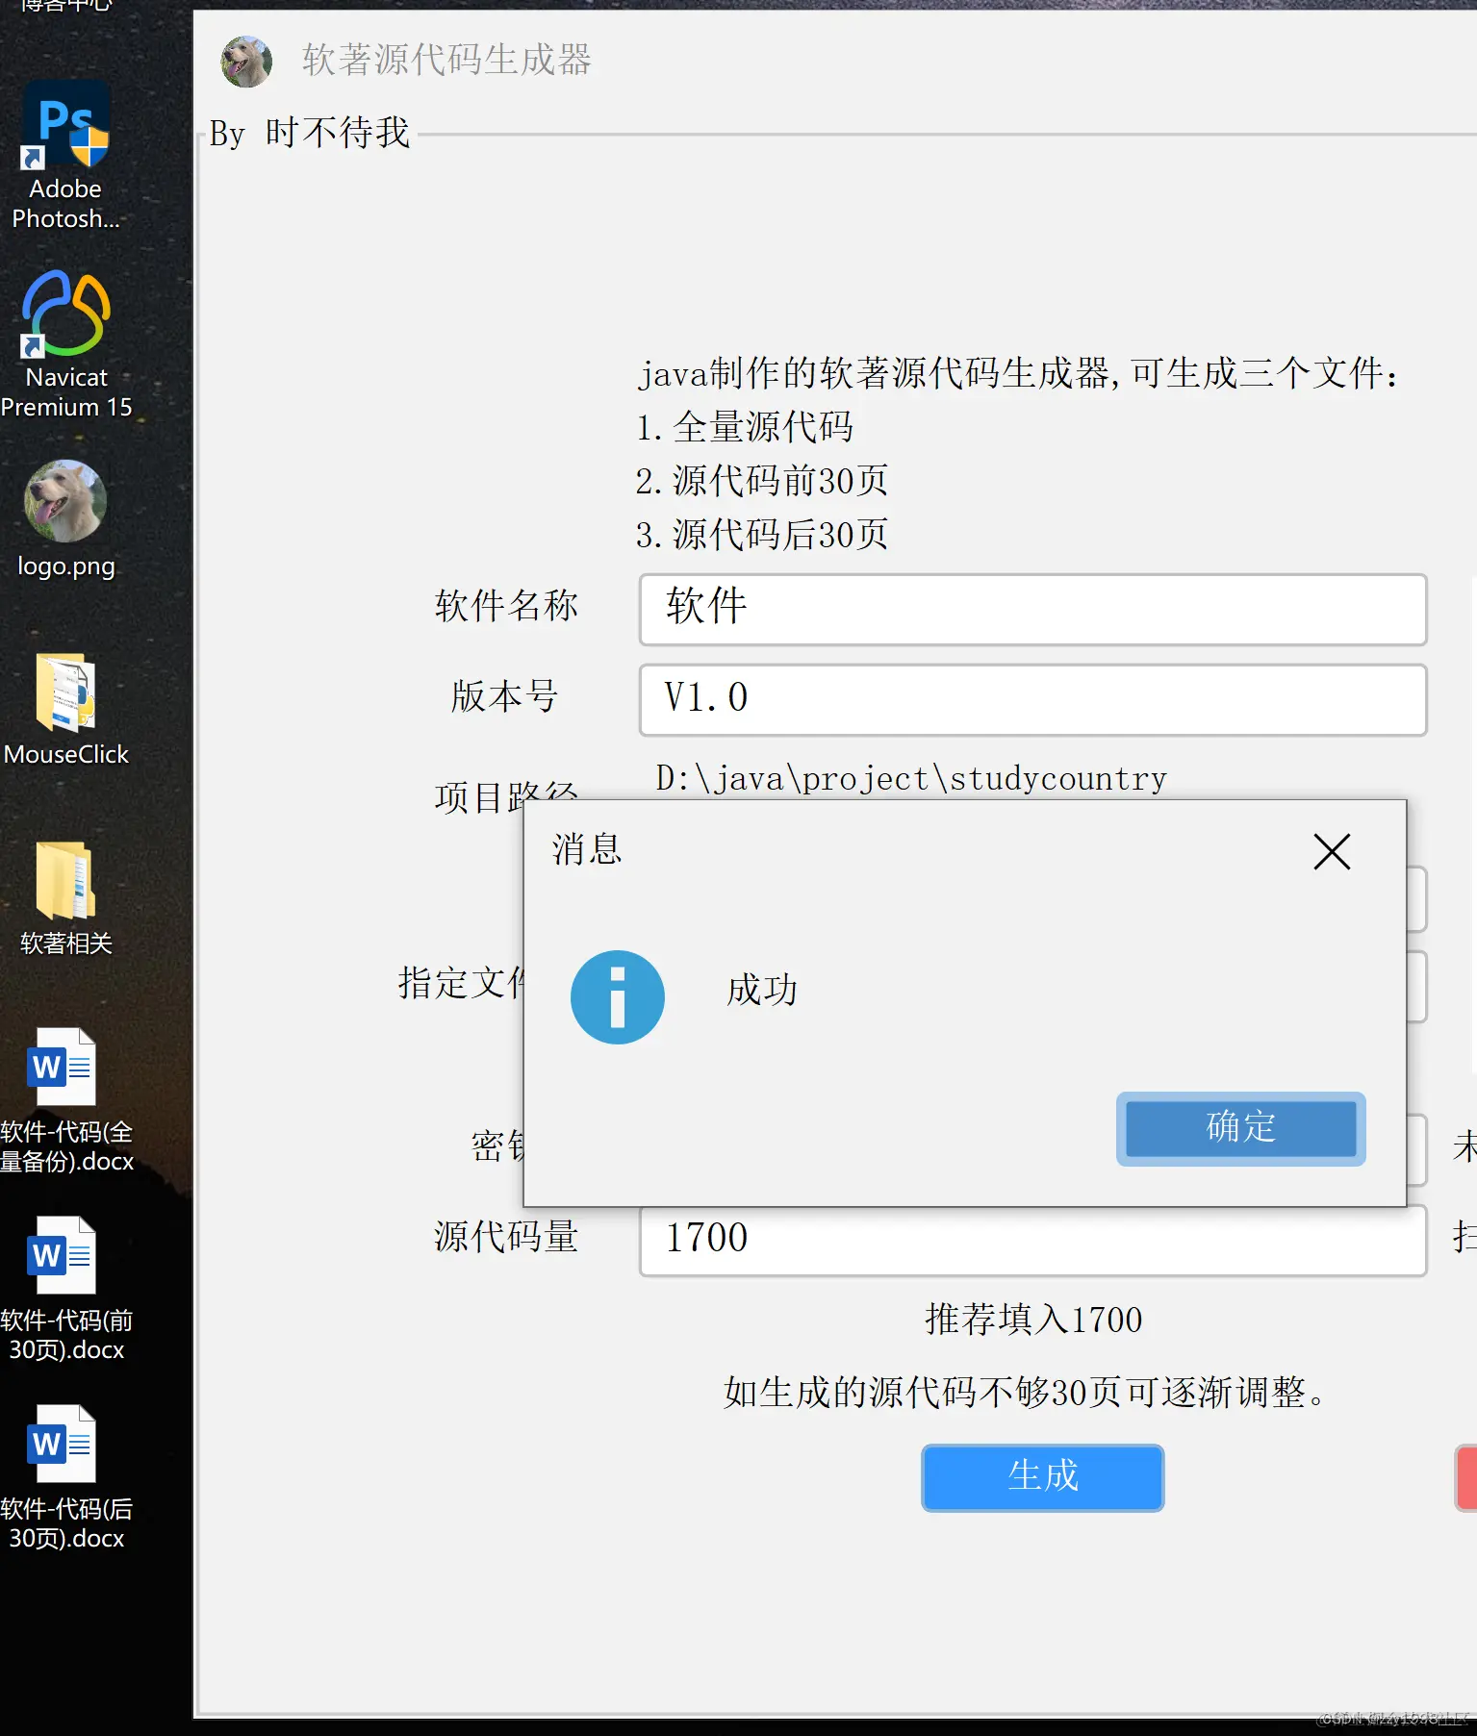The width and height of the screenshot is (1477, 1736).
Task: Click the dog logo in title bar
Action: (246, 62)
